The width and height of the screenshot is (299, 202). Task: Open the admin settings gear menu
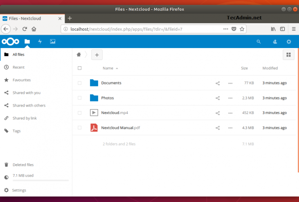[288, 41]
